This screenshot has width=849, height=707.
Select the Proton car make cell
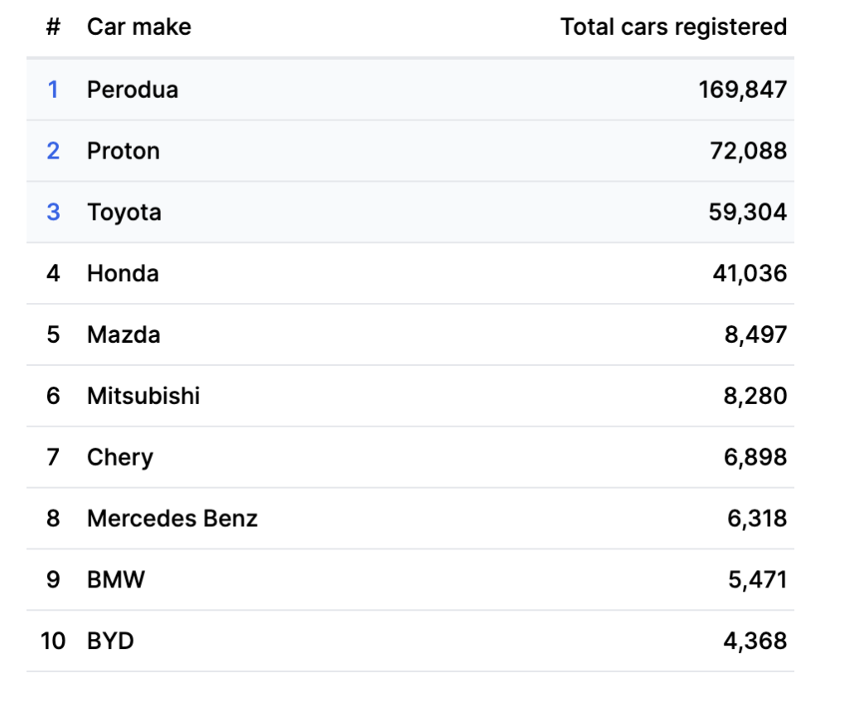tap(124, 150)
